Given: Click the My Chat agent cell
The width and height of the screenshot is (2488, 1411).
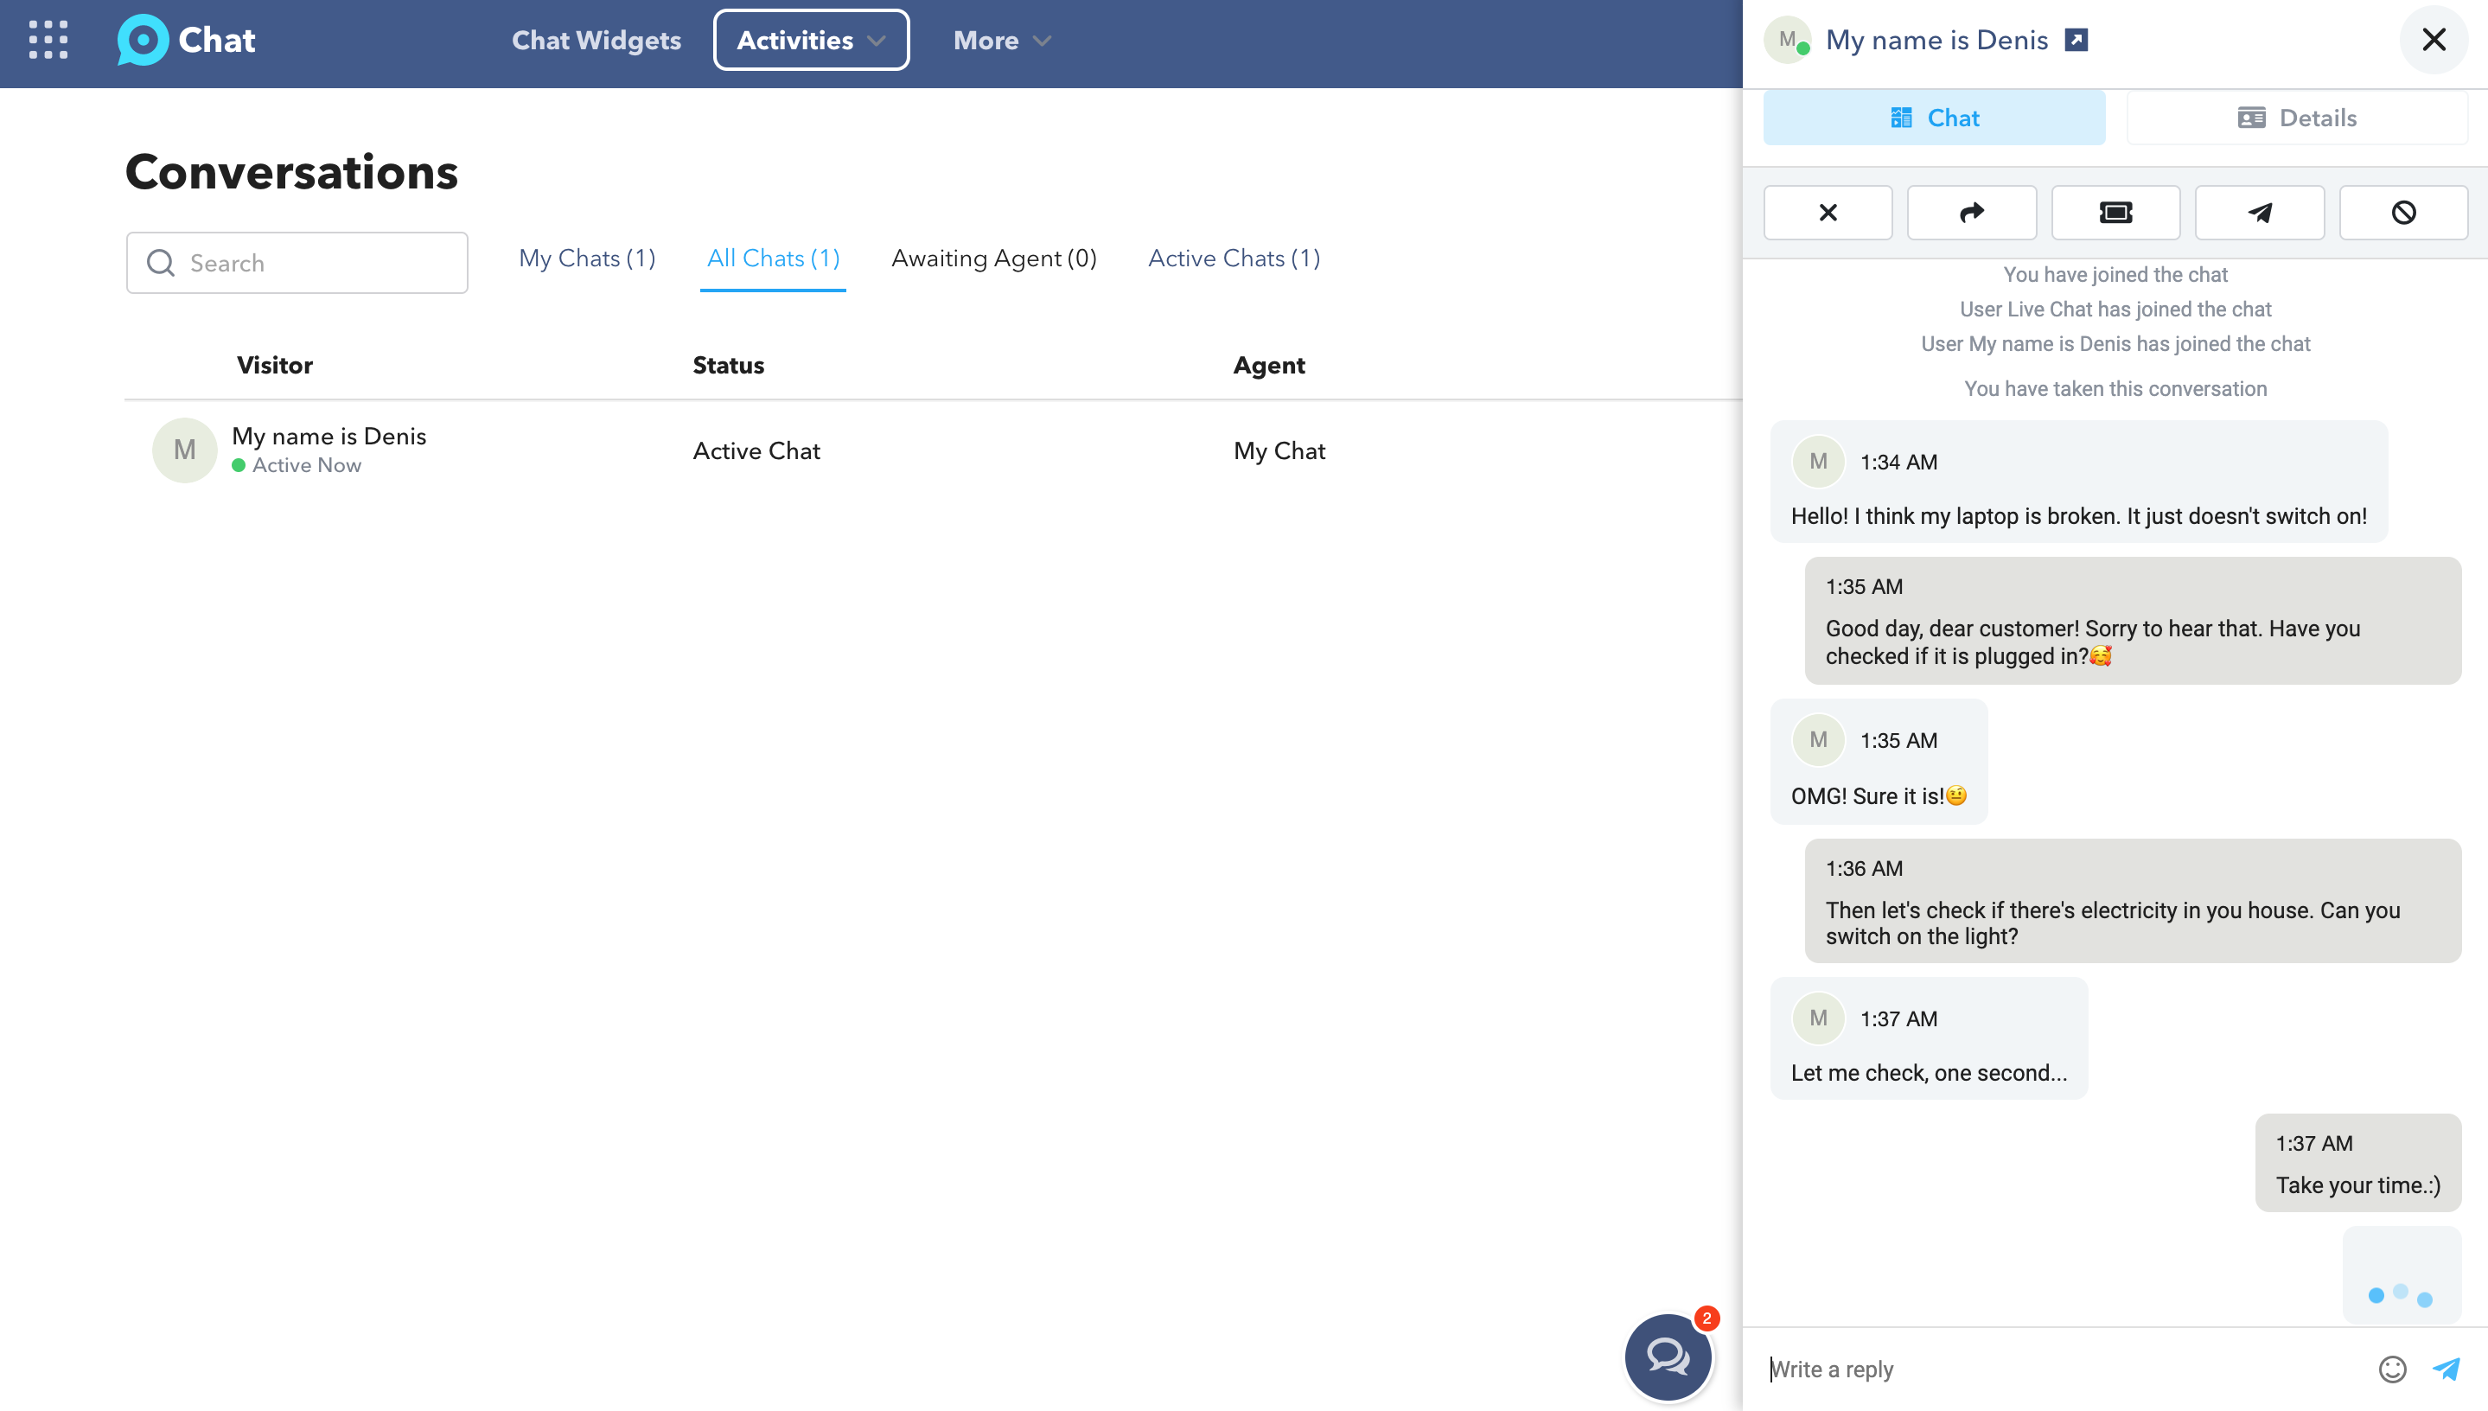Looking at the screenshot, I should (x=1279, y=450).
